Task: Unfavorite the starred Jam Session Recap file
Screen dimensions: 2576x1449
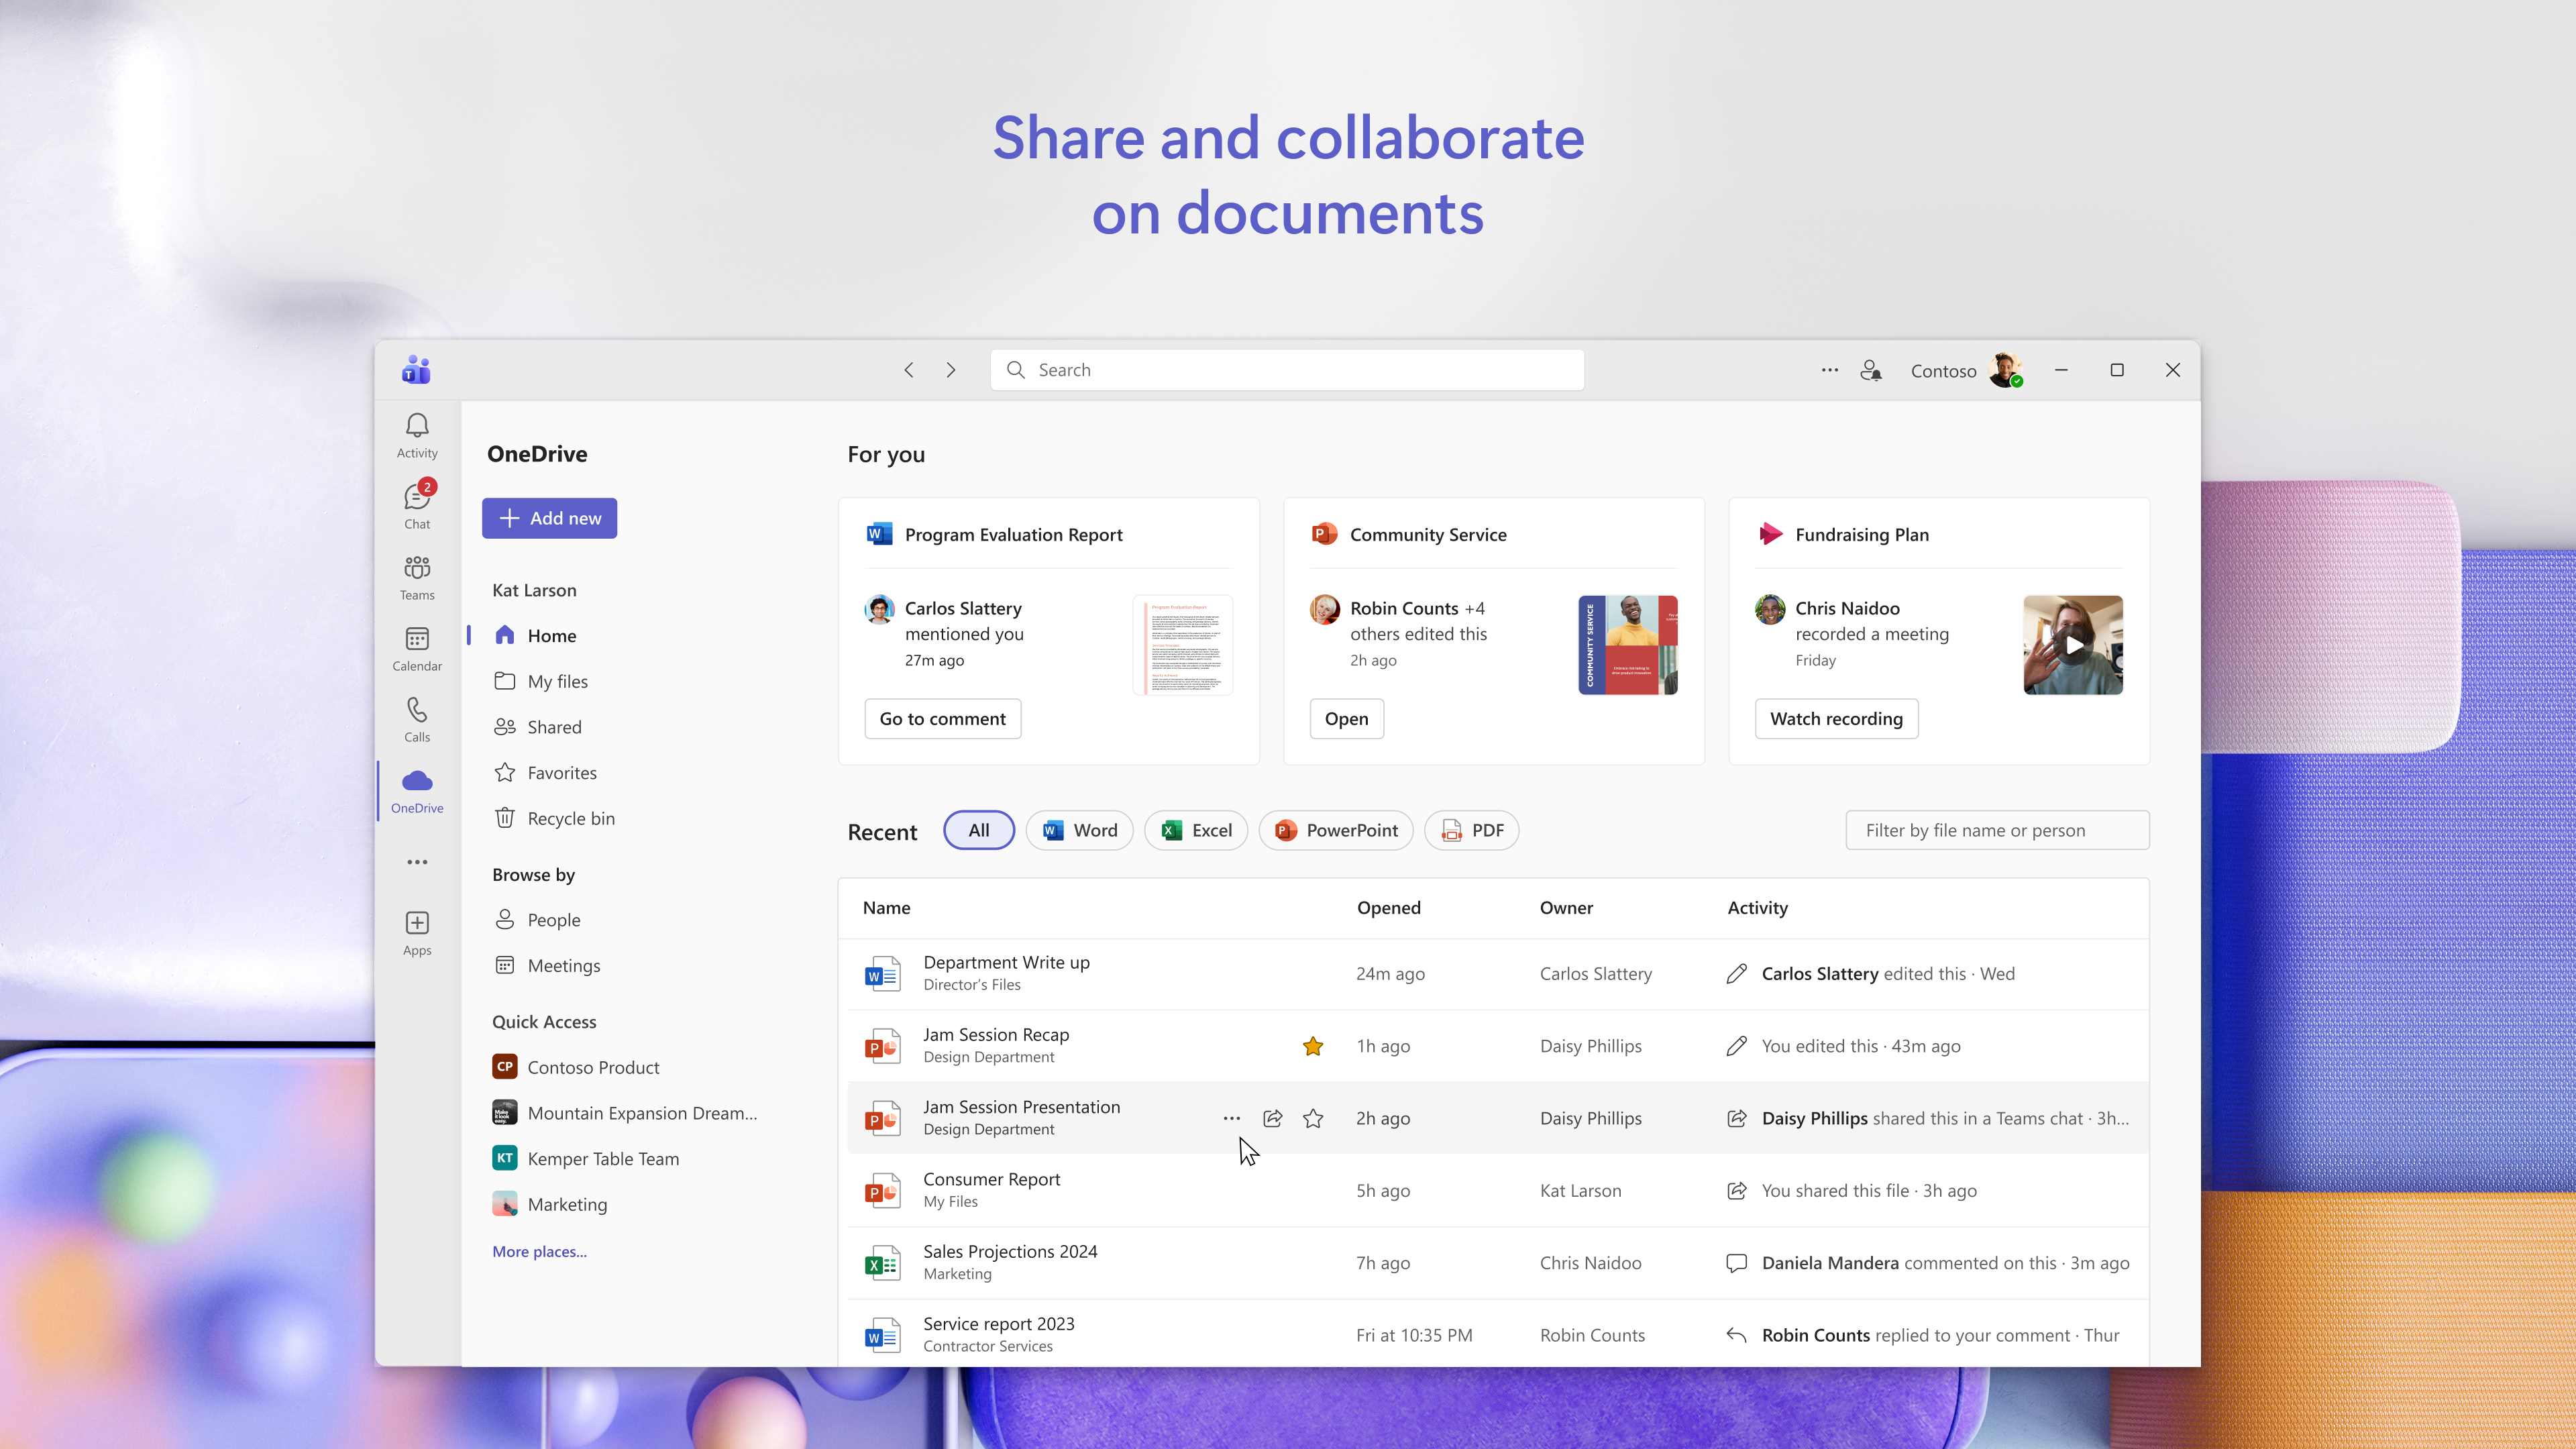Action: [1312, 1046]
